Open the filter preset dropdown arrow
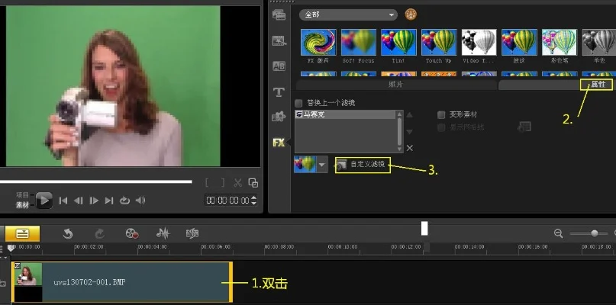This screenshot has height=305, width=616. tap(322, 165)
